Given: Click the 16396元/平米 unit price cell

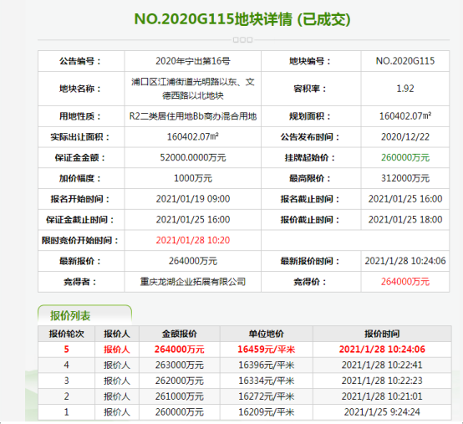Looking at the screenshot, I should pyautogui.click(x=267, y=365).
